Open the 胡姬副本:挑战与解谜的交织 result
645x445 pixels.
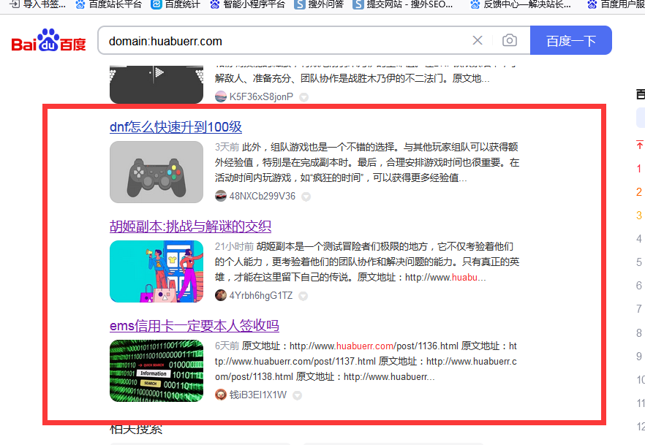click(190, 227)
